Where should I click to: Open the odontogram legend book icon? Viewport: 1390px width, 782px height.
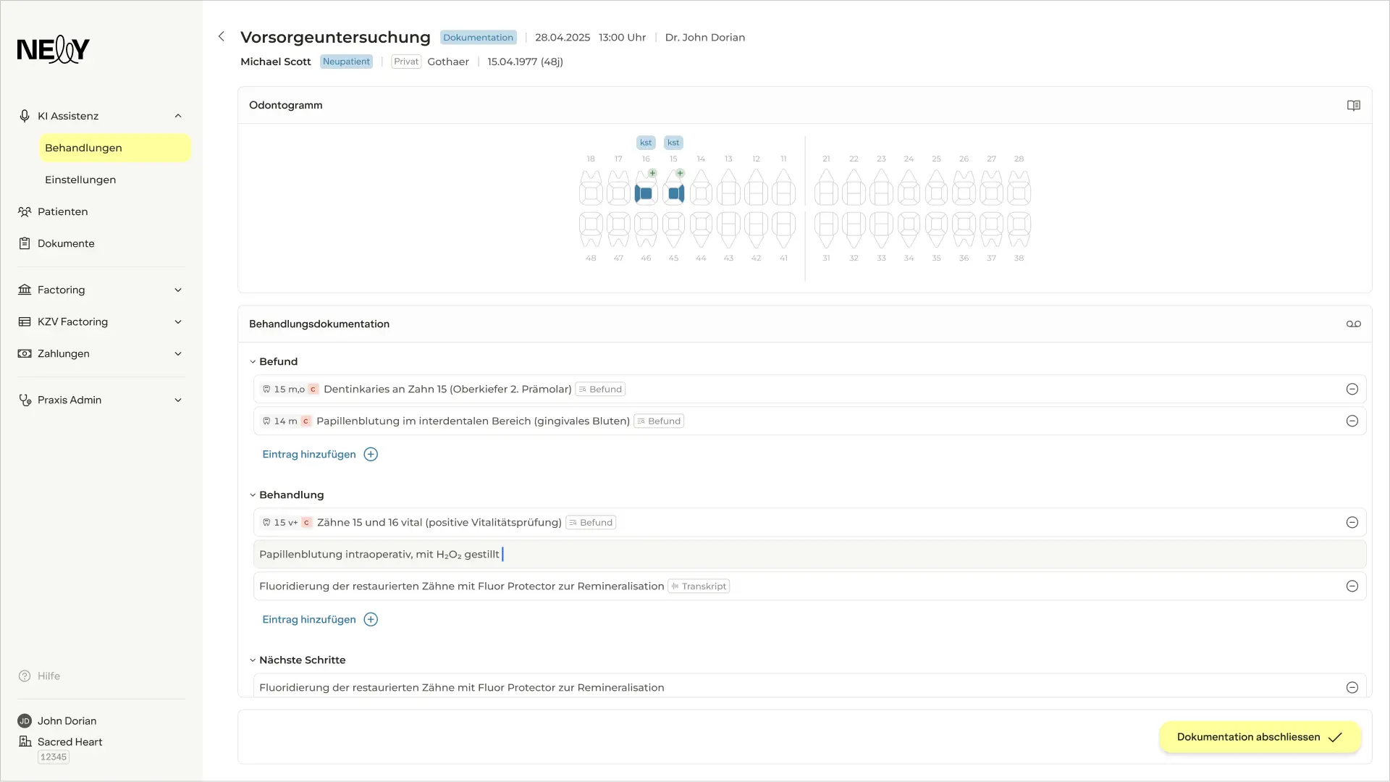coord(1353,105)
